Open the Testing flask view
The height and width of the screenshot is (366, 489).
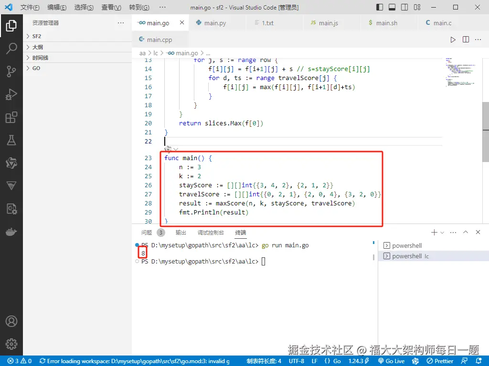coord(11,140)
